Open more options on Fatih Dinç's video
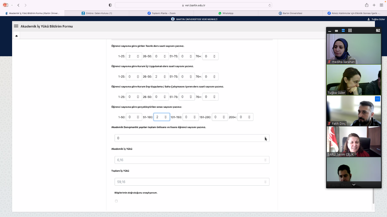This screenshot has height=217, width=387. 377,99
